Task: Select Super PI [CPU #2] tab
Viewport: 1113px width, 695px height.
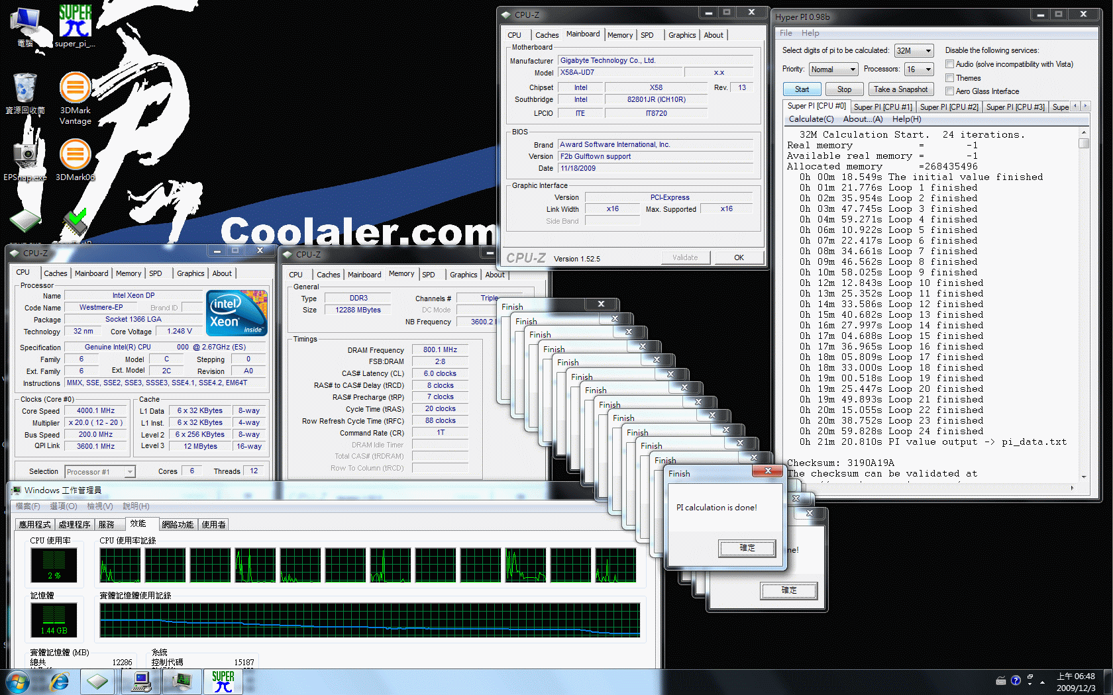Action: pyautogui.click(x=949, y=107)
